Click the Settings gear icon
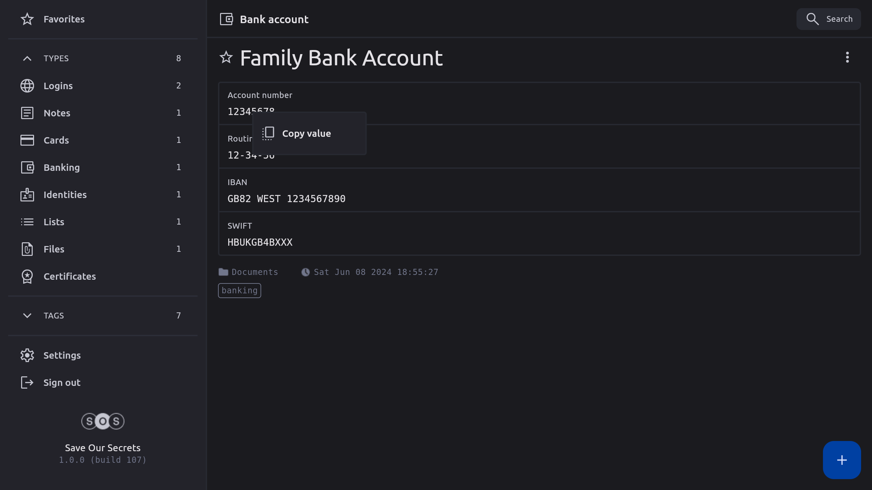 click(x=27, y=355)
